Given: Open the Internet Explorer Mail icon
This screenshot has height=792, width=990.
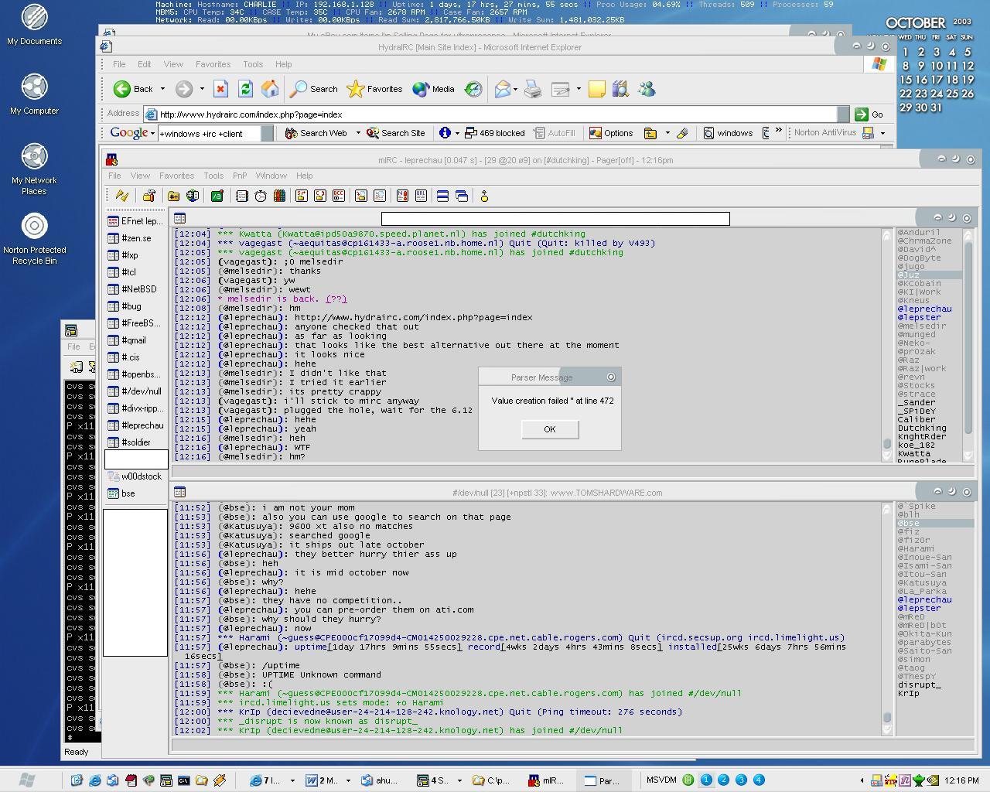Looking at the screenshot, I should pyautogui.click(x=502, y=89).
